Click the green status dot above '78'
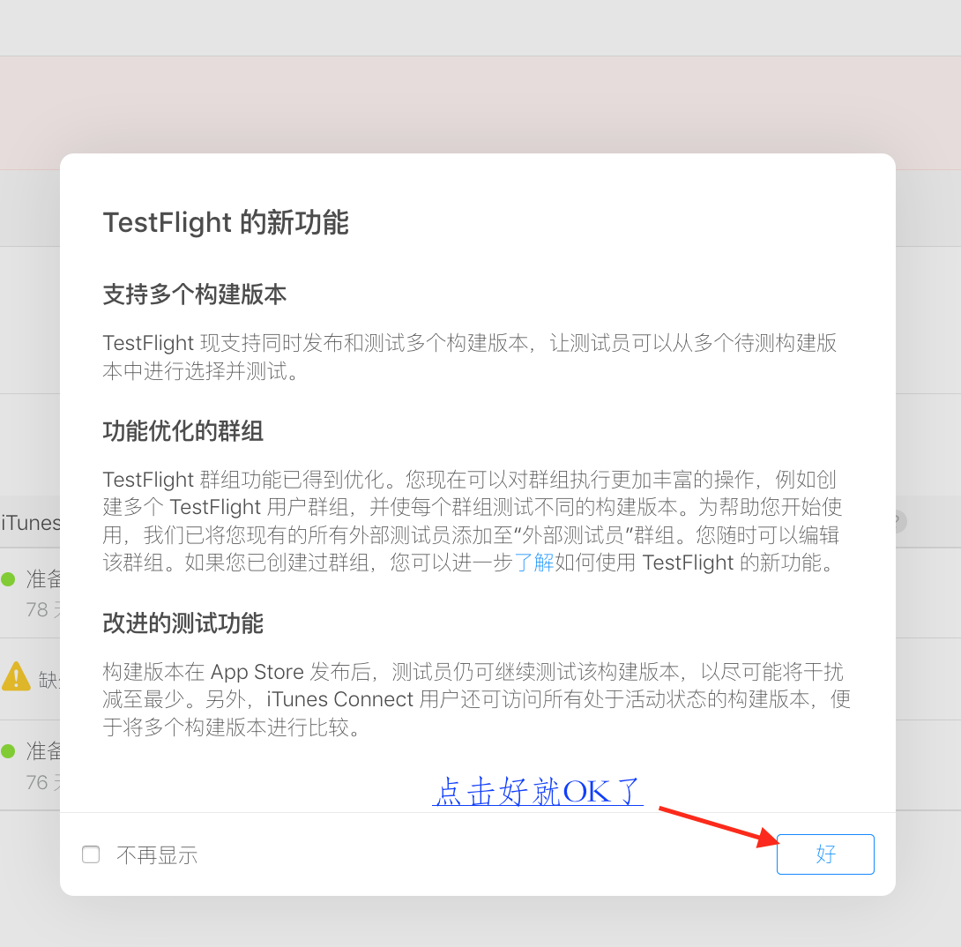Image resolution: width=961 pixels, height=947 pixels. [8, 579]
